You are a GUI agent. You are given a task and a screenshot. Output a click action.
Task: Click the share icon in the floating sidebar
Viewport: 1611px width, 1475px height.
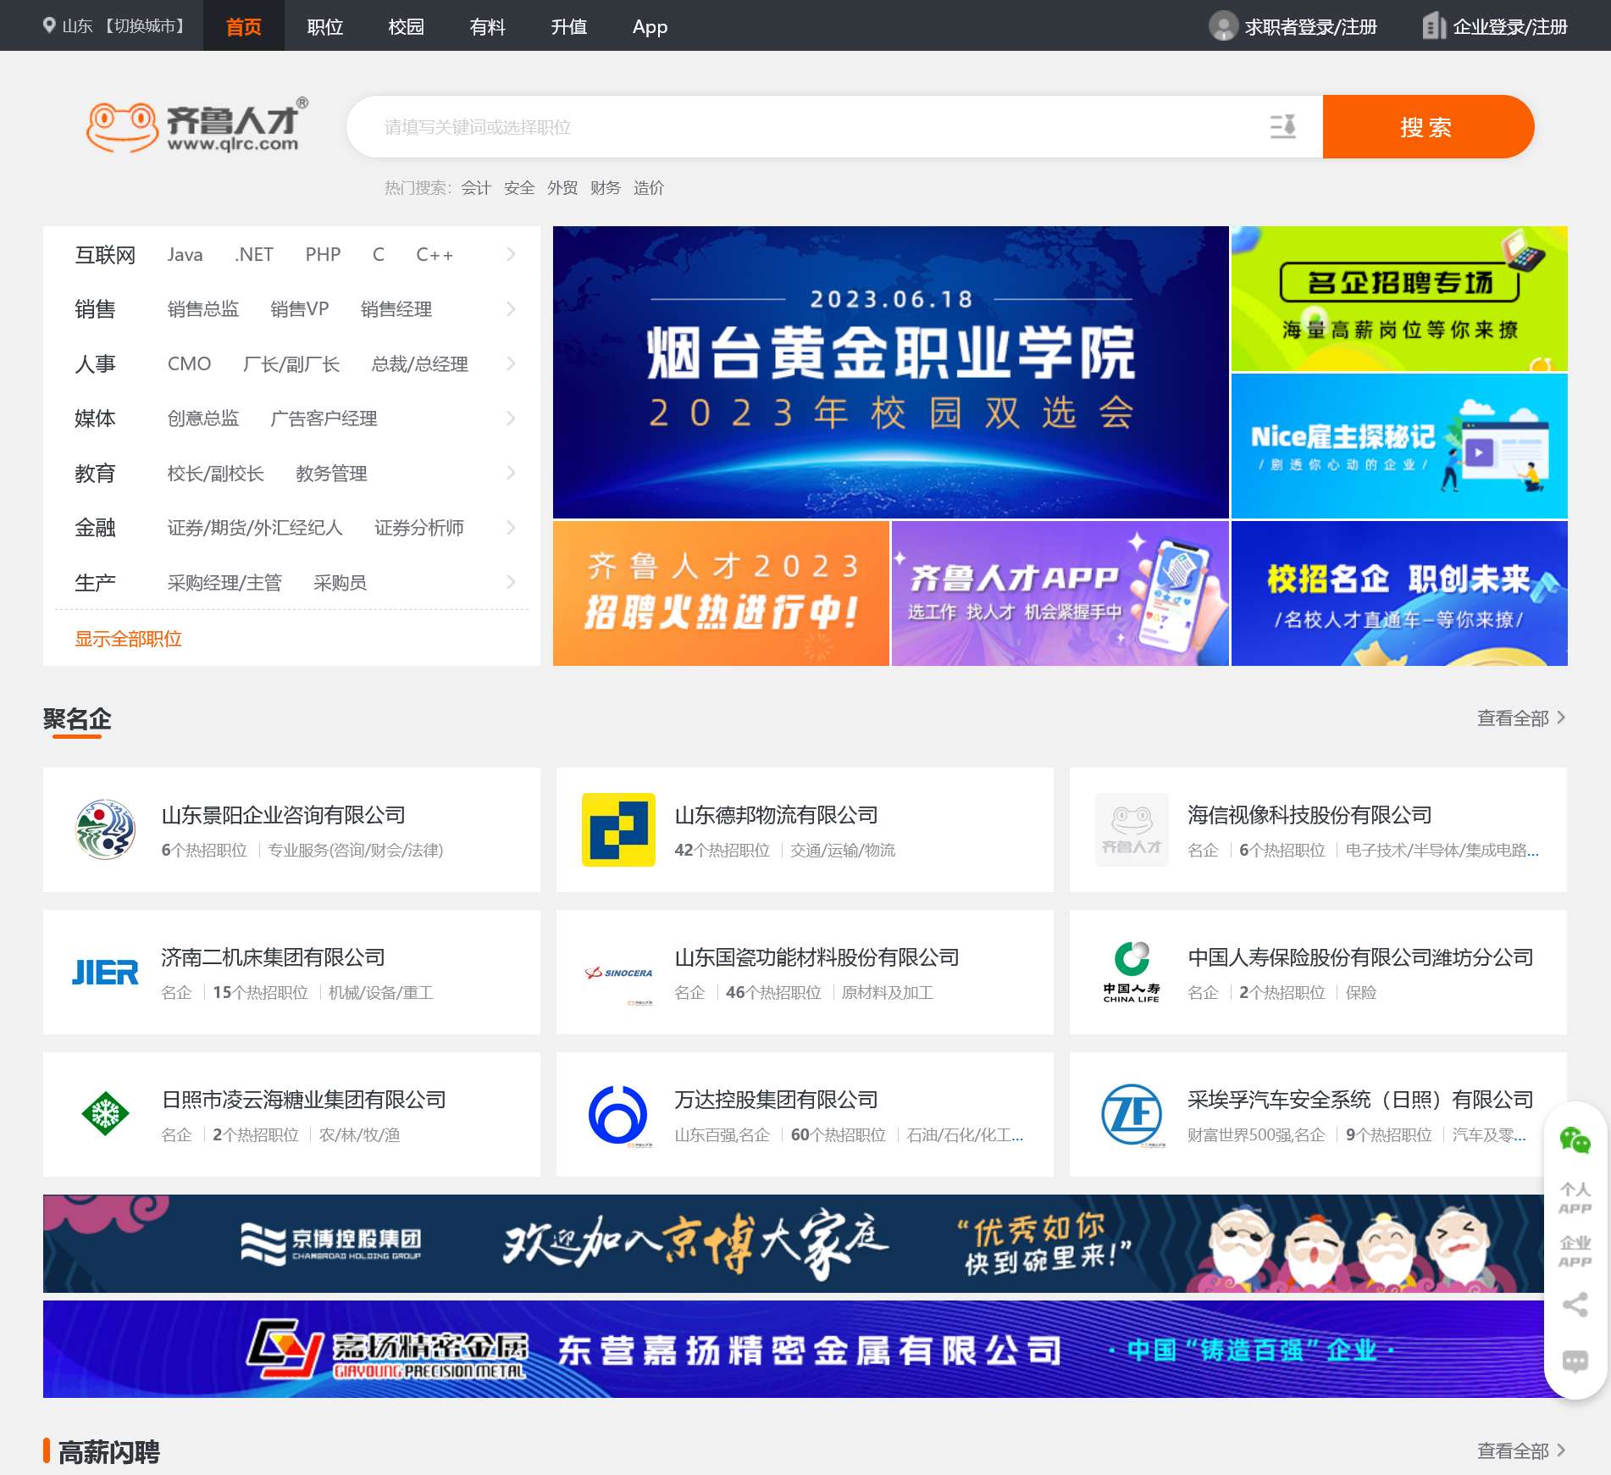tap(1575, 1305)
